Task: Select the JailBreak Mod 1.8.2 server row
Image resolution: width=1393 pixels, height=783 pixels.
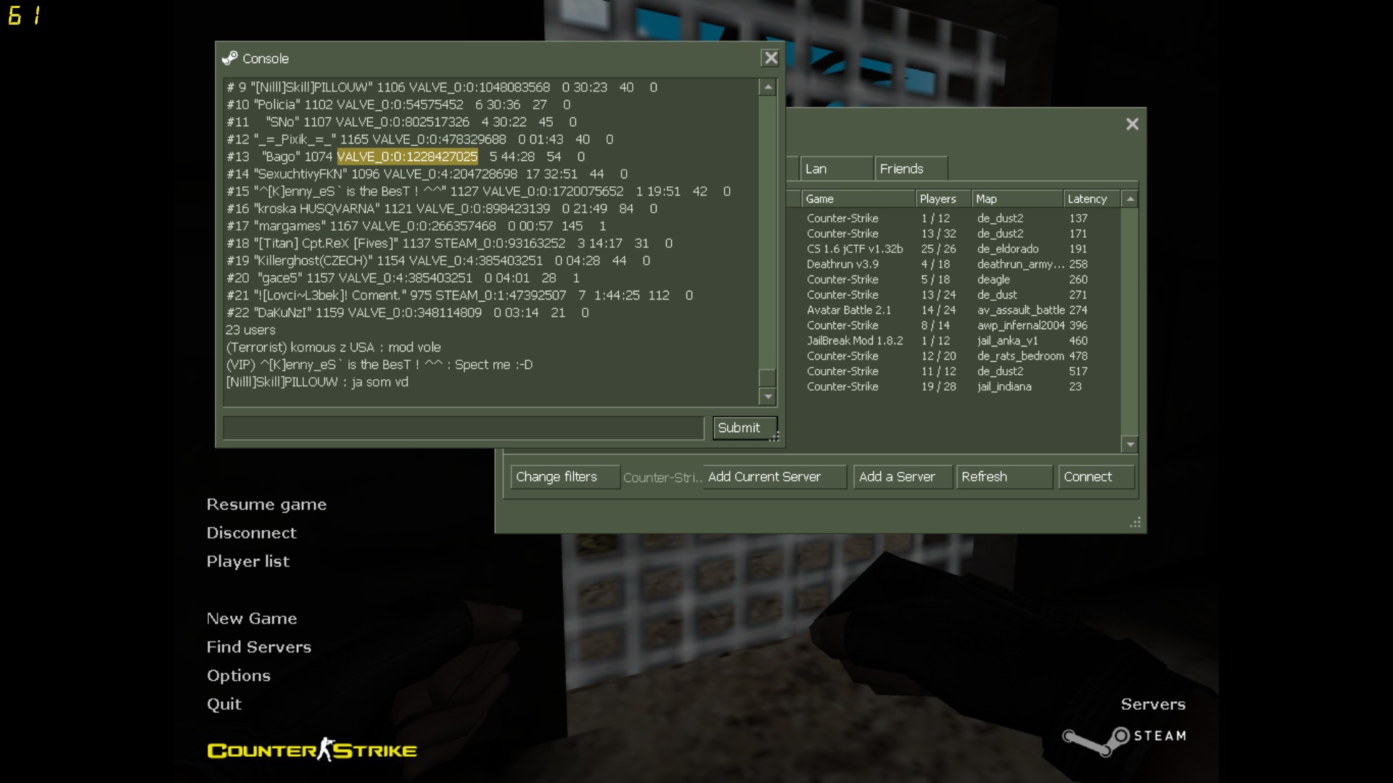Action: [953, 340]
